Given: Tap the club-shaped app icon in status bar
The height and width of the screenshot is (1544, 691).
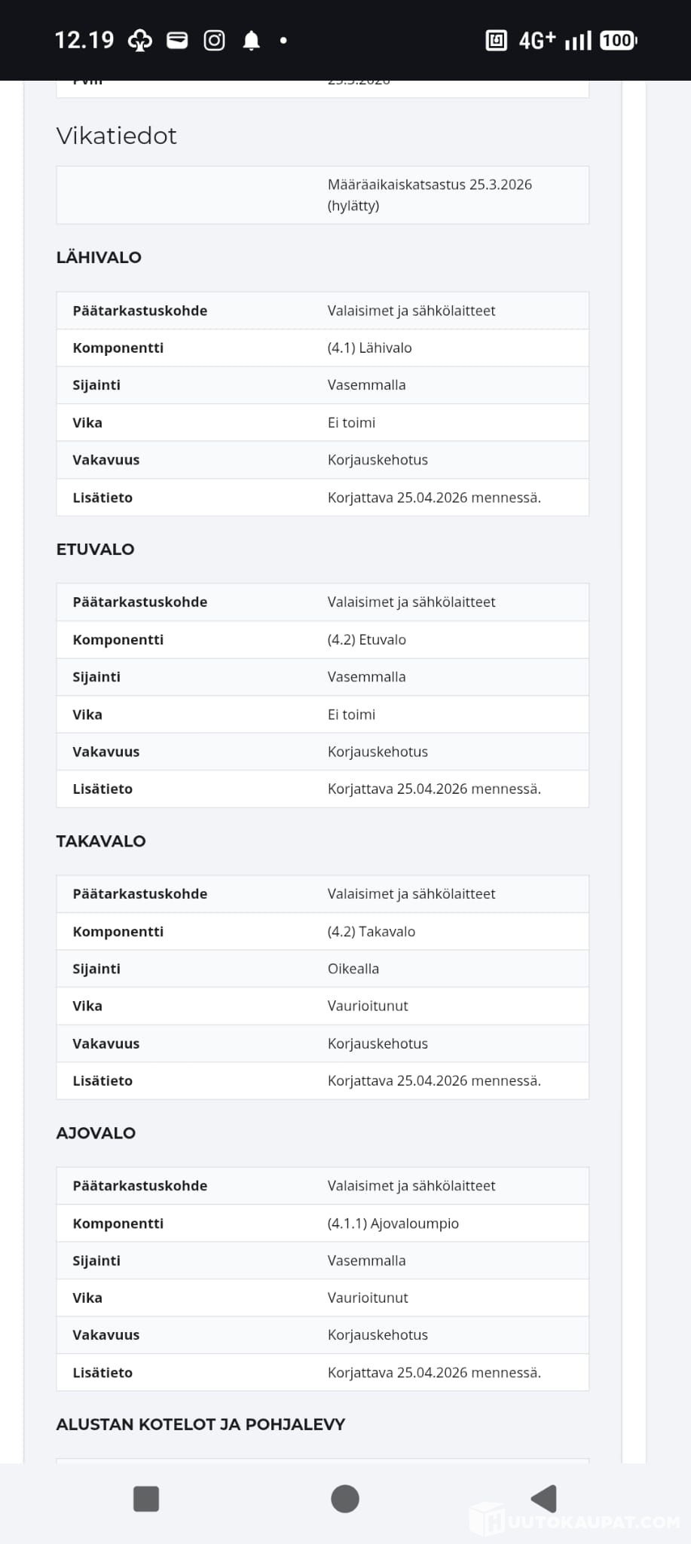Looking at the screenshot, I should (140, 40).
